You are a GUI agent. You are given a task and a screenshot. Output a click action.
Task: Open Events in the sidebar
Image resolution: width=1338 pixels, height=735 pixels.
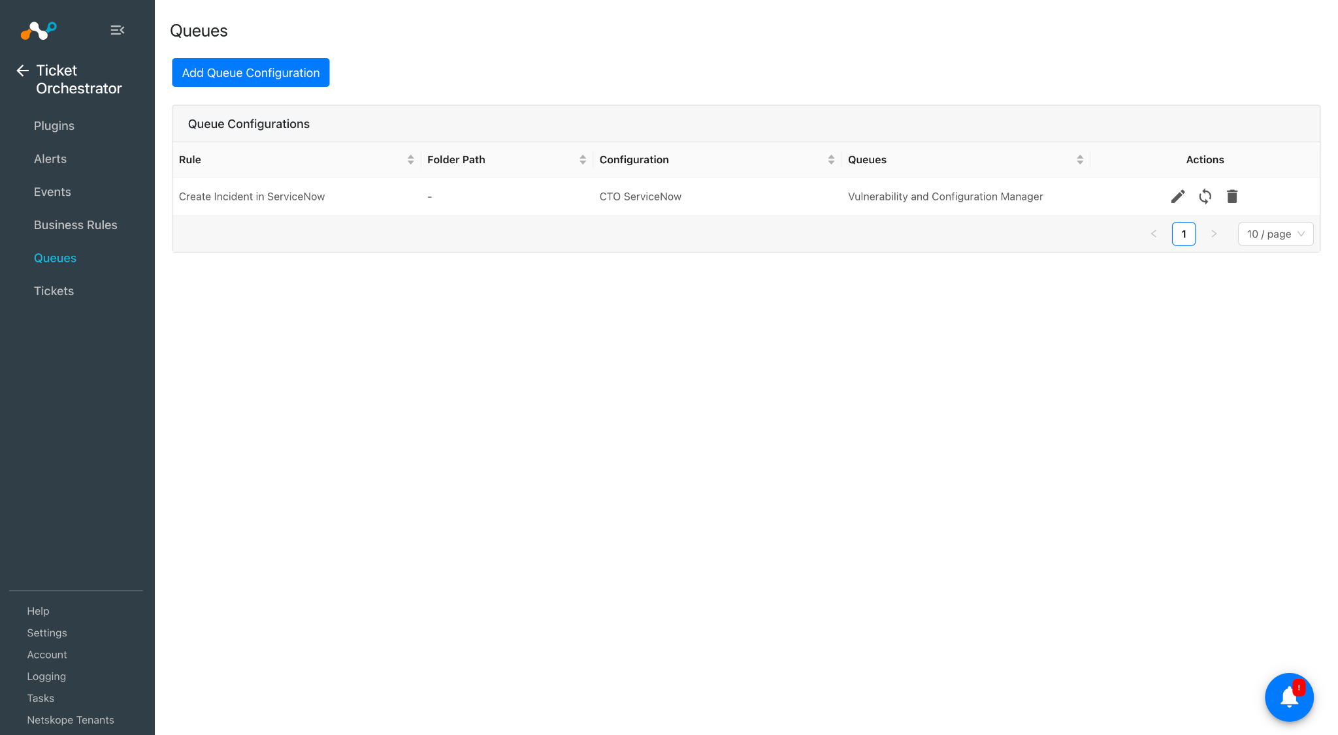click(52, 192)
